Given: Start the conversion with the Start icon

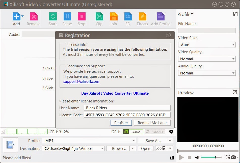Looking at the screenshot, I should pyautogui.click(x=52, y=17).
